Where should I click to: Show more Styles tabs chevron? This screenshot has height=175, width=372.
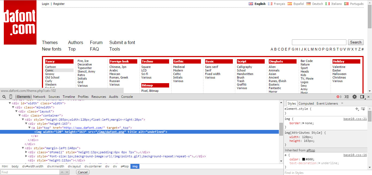tap(342, 103)
